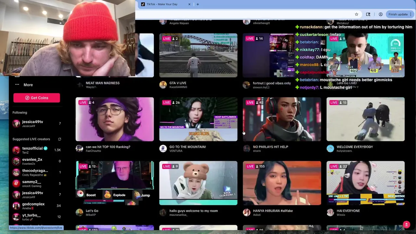Click the red back-to-top arrow button

tap(406, 225)
